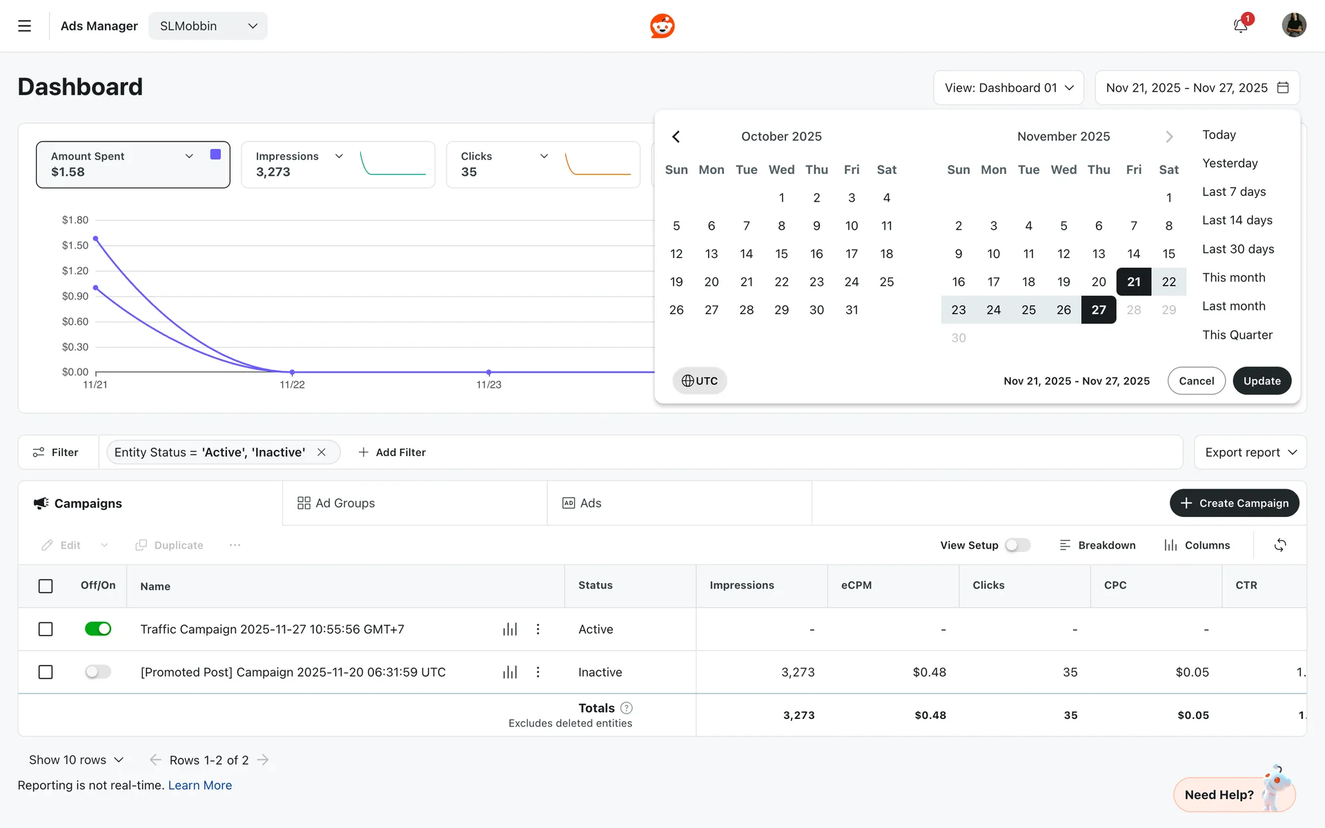The image size is (1325, 828).
Task: Click the Totals help question icon
Action: pyautogui.click(x=627, y=708)
